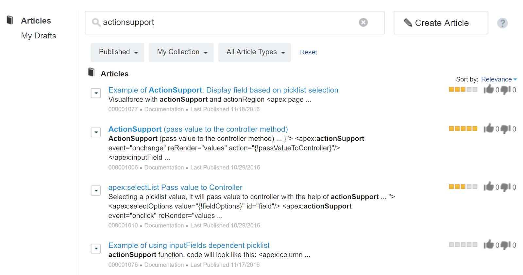Rate the inputFields picklist article with stars
Viewport: 523px width, 275px height.
pyautogui.click(x=463, y=245)
